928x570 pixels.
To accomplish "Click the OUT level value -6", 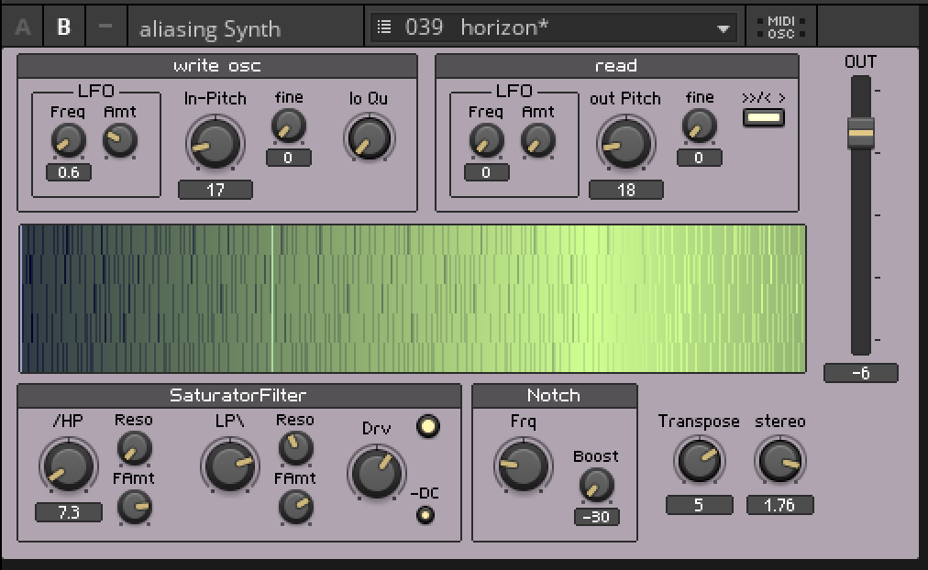I will (861, 373).
